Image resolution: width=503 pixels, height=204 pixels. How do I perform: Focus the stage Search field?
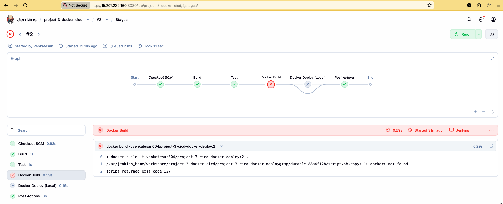tap(46, 130)
